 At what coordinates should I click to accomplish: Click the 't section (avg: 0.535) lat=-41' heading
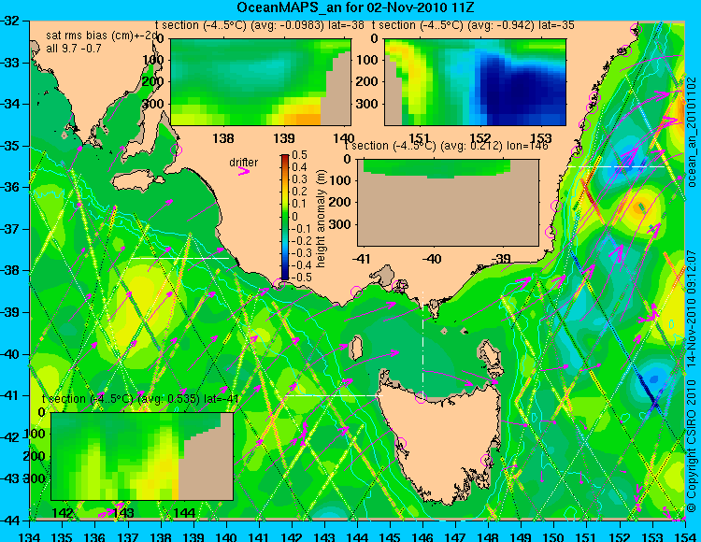140,399
